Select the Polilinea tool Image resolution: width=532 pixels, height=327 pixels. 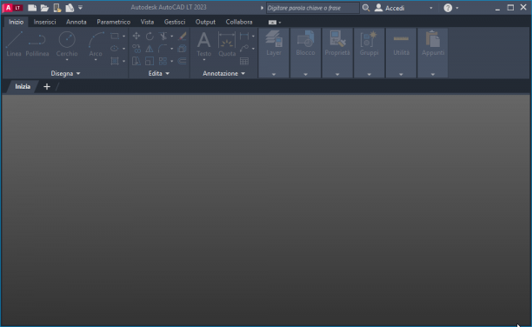click(37, 44)
